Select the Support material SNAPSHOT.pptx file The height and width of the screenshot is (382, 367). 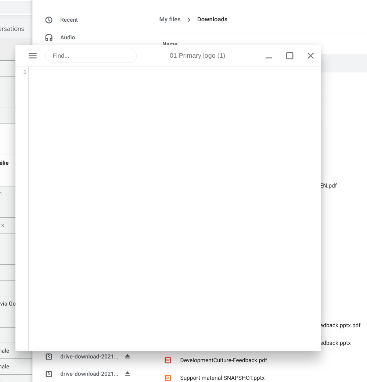point(222,378)
